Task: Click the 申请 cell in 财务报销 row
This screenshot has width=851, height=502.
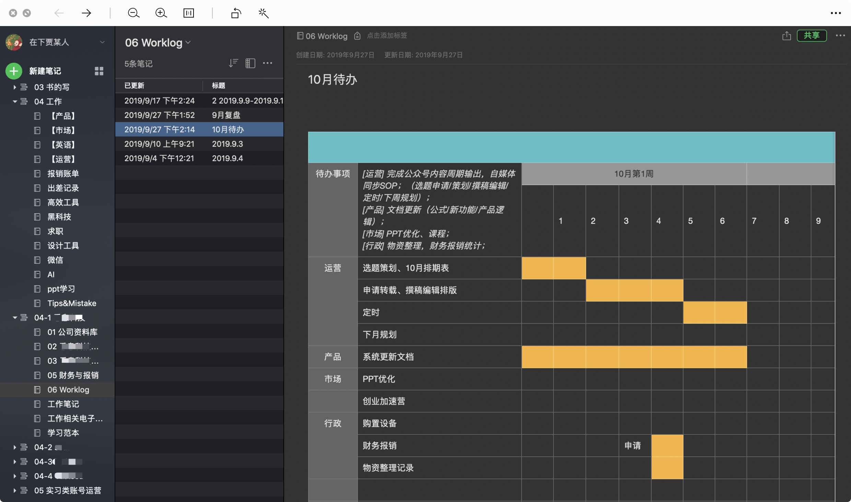Action: point(635,445)
